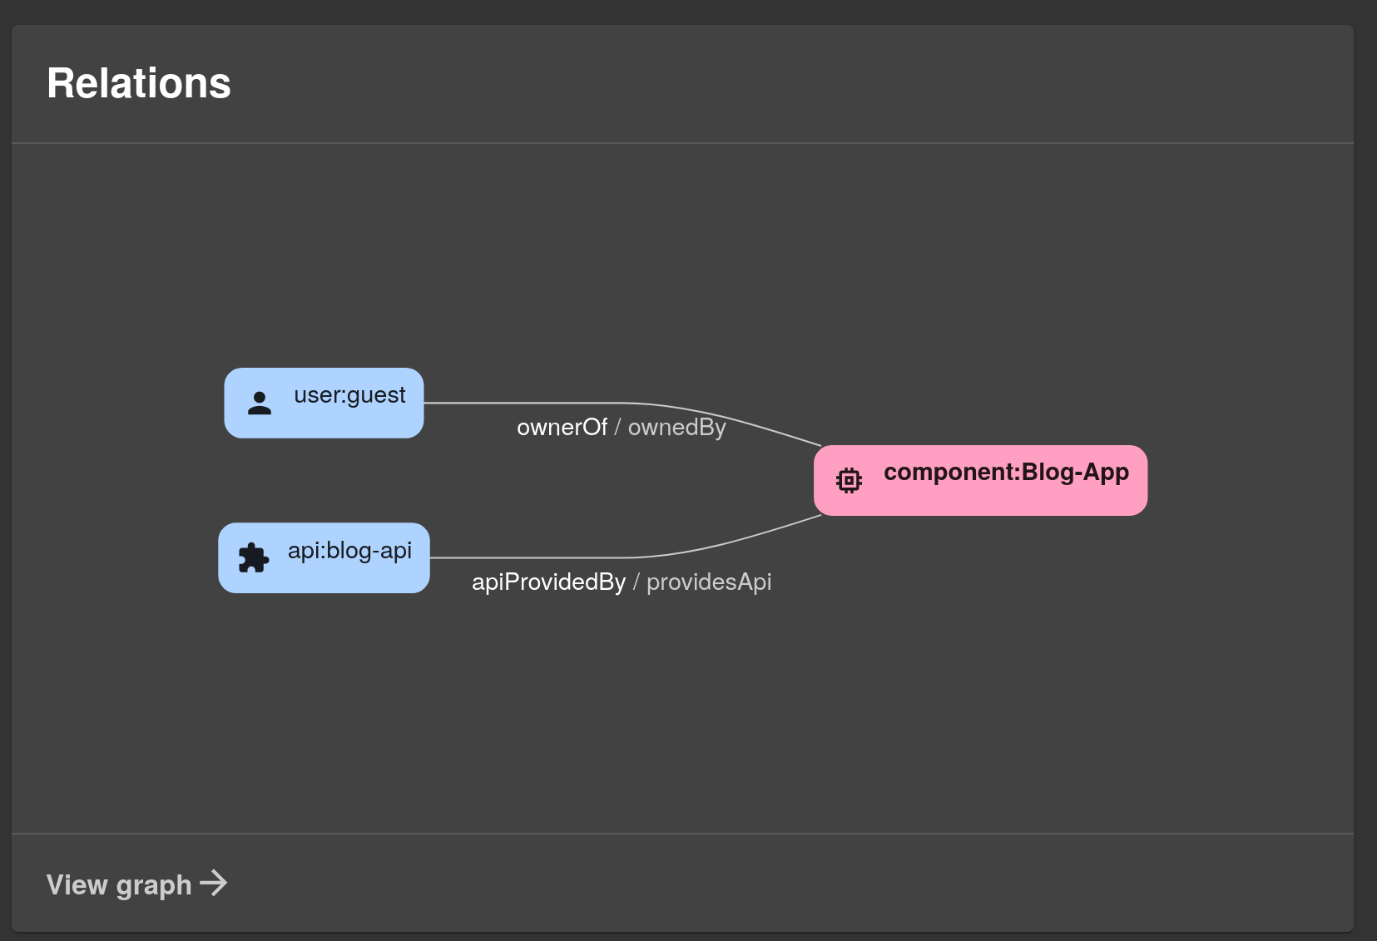
Task: Select the component:Blog-App node label
Action: (1005, 473)
